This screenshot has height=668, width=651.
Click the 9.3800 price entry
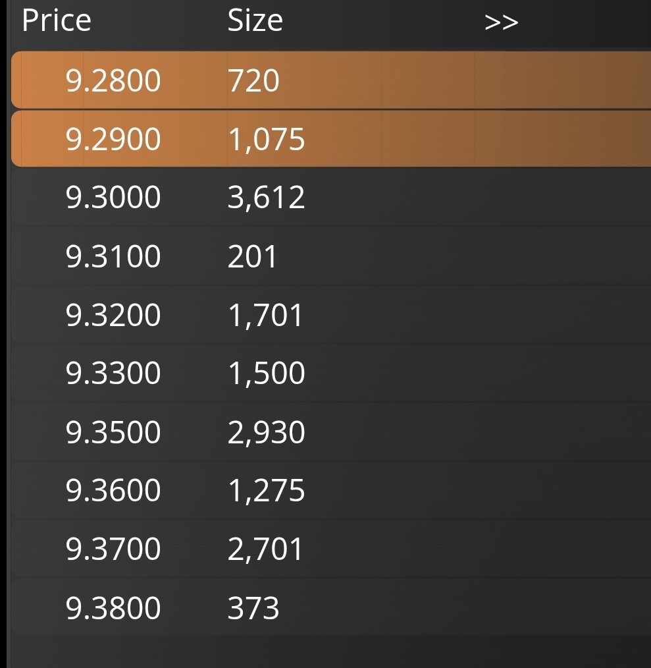(x=113, y=607)
